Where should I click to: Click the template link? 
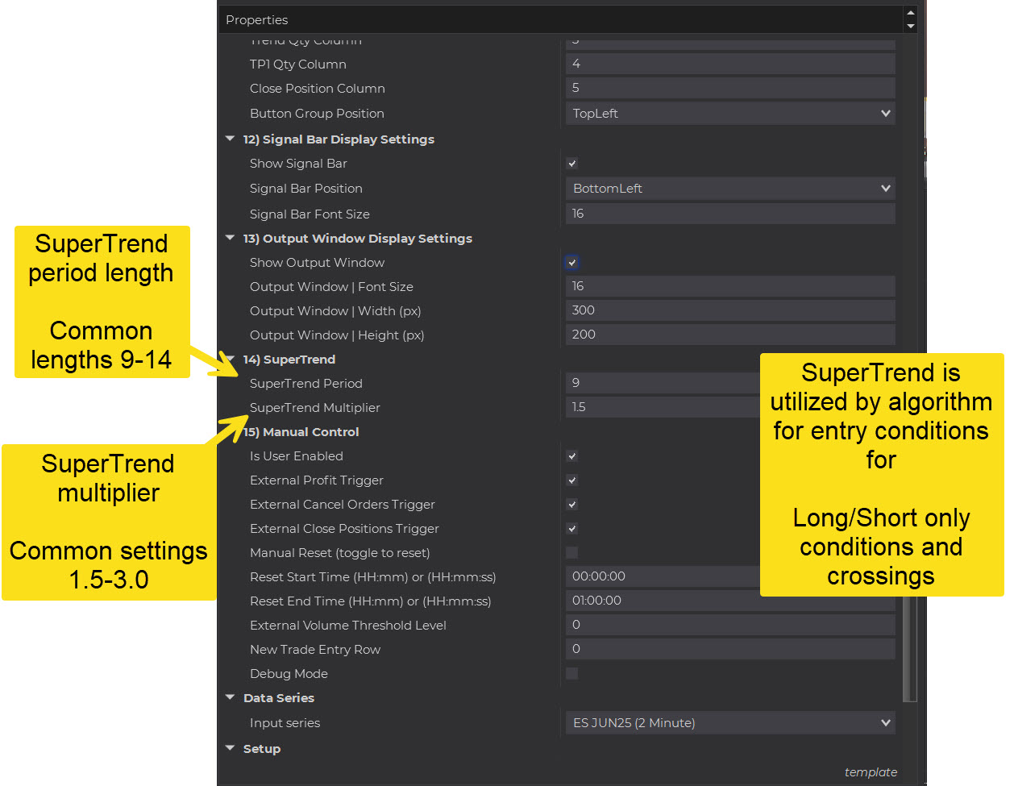(x=871, y=772)
